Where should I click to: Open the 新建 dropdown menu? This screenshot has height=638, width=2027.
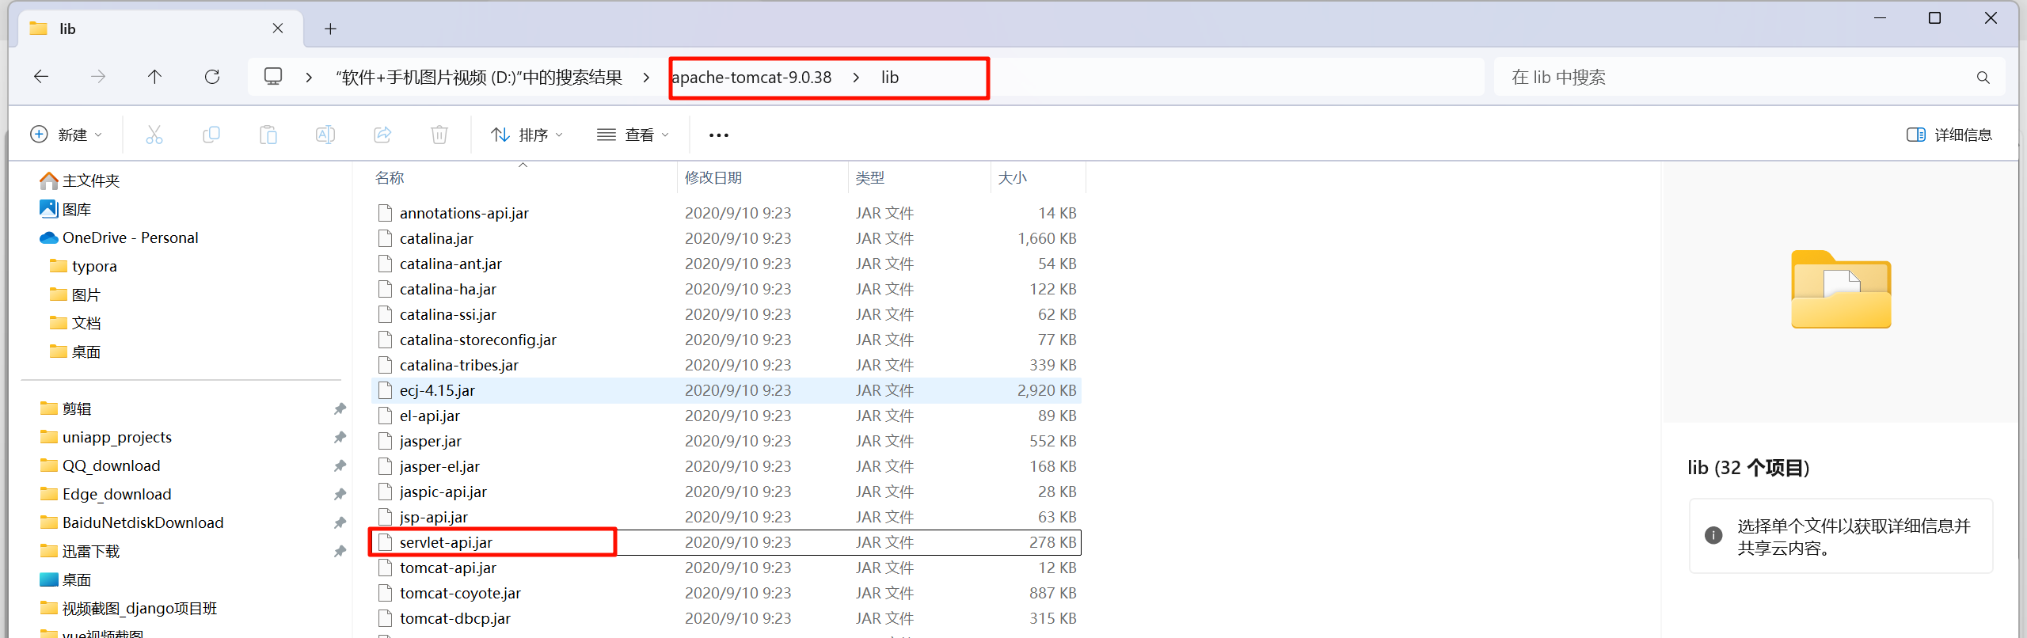67,135
